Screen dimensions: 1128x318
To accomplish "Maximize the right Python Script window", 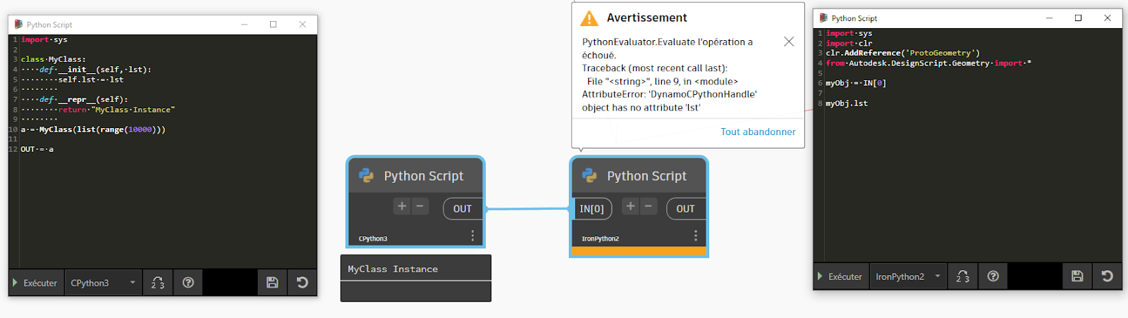I will 1078,18.
